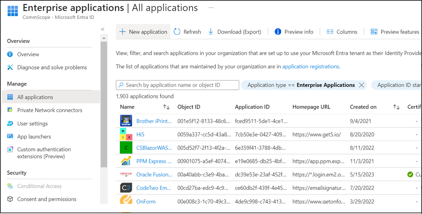Click the Preview features icon
The height and width of the screenshot is (214, 422).
374,32
